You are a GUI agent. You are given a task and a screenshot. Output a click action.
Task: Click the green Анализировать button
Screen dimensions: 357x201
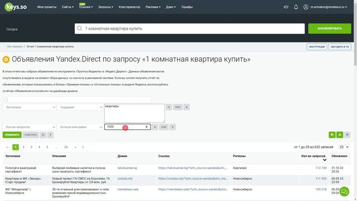click(x=330, y=28)
